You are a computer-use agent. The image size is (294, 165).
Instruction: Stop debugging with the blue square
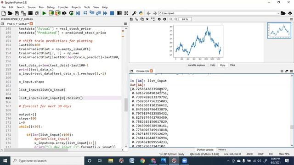[x=112, y=13]
